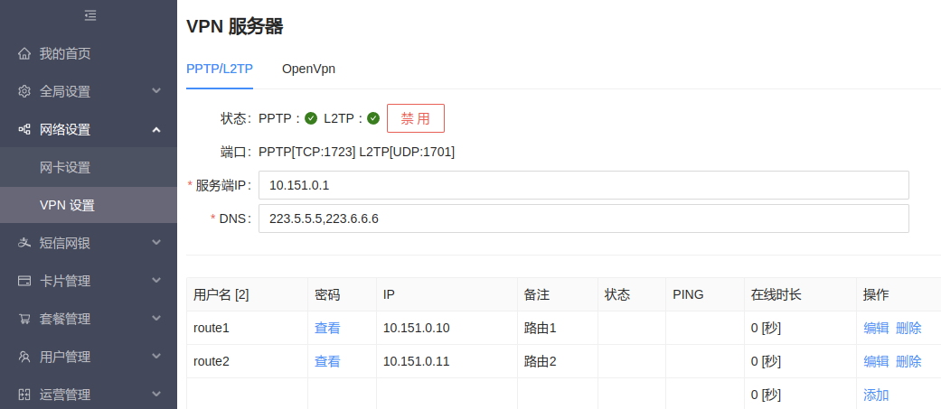941x409 pixels.
Task: View password for route1 via 查看
Action: coord(327,328)
